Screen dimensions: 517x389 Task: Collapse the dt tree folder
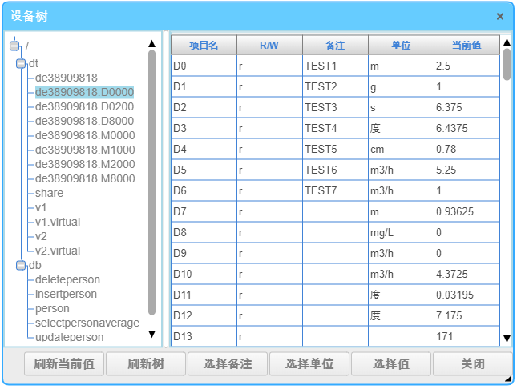pyautogui.click(x=21, y=62)
